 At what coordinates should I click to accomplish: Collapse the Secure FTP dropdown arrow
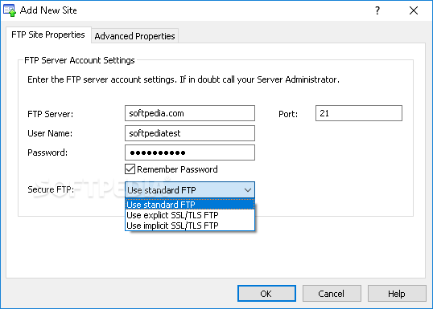248,190
